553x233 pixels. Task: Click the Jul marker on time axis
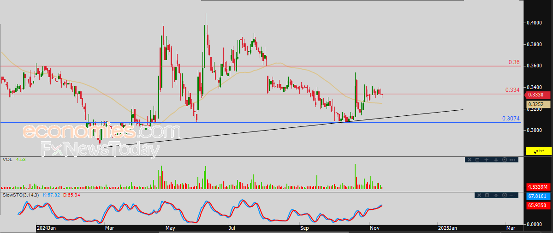231,228
